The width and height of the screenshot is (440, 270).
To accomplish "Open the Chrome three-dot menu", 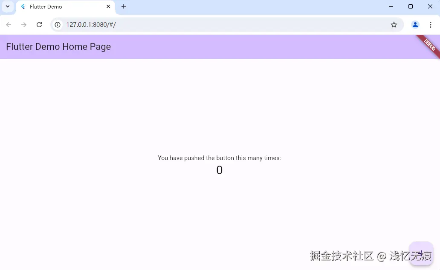I will 431,25.
